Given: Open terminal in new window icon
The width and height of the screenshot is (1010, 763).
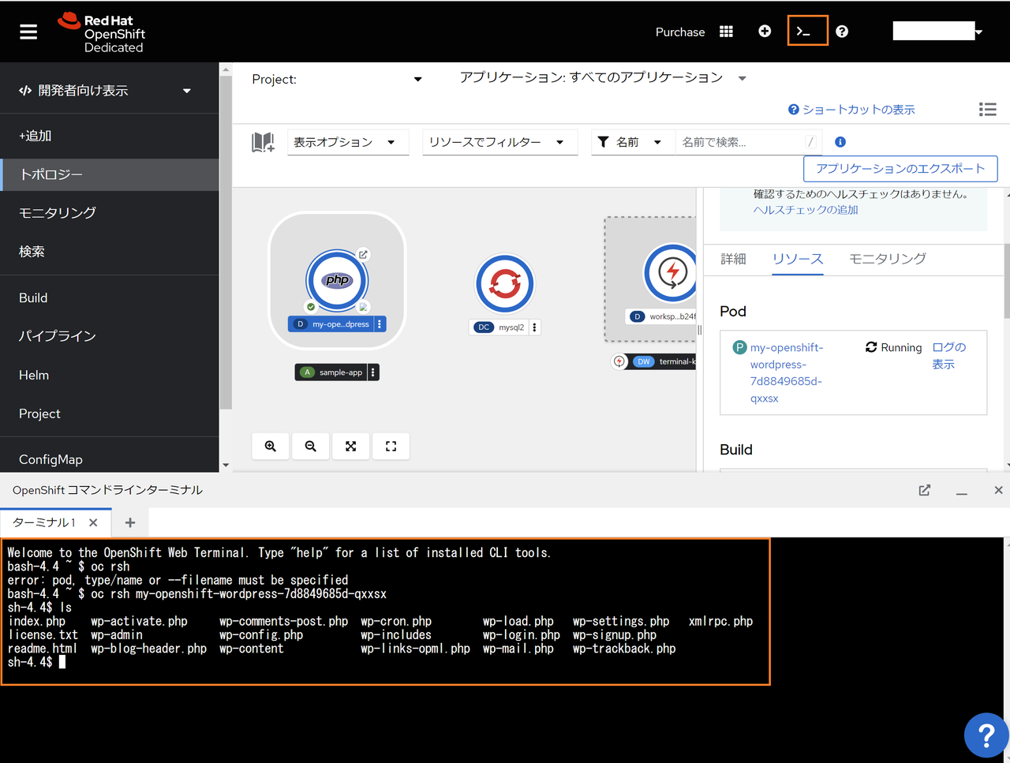Looking at the screenshot, I should point(925,490).
